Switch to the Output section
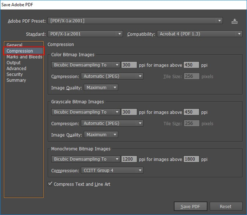 click(14, 63)
